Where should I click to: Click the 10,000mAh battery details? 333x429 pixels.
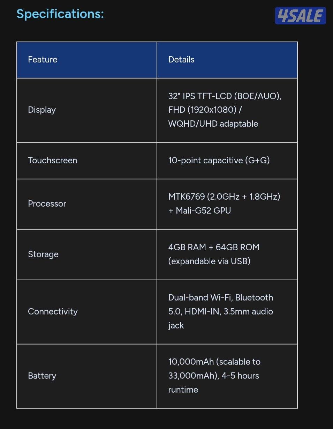point(214,362)
